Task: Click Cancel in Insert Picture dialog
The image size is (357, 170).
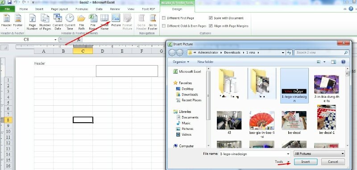Action: [x=333, y=162]
